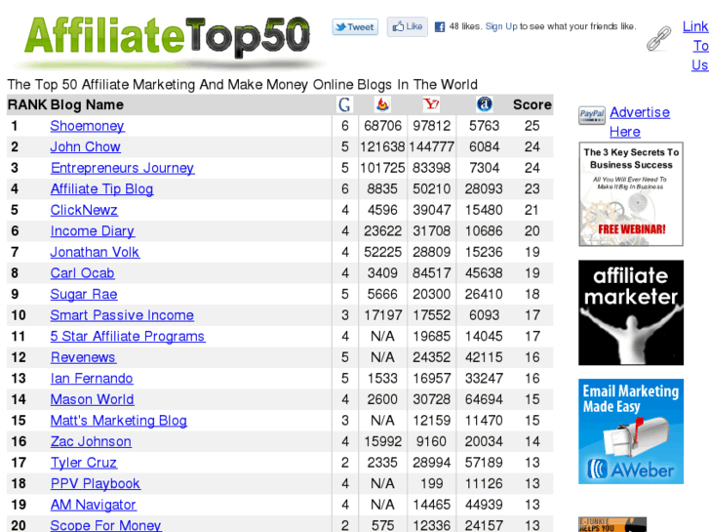The image size is (709, 532).
Task: Click the 48 likes text
Action: 465,26
